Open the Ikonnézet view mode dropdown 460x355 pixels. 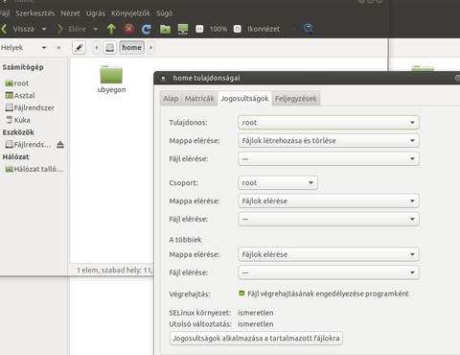pyautogui.click(x=271, y=29)
